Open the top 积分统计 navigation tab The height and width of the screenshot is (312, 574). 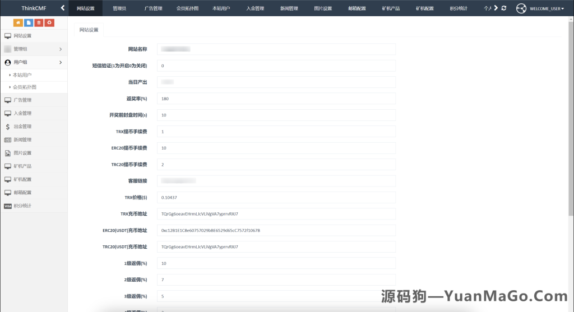click(459, 8)
